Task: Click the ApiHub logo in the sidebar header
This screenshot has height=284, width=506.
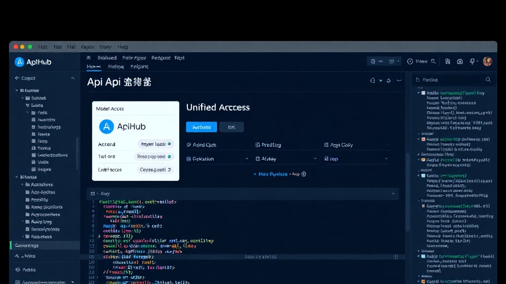Action: point(19,62)
